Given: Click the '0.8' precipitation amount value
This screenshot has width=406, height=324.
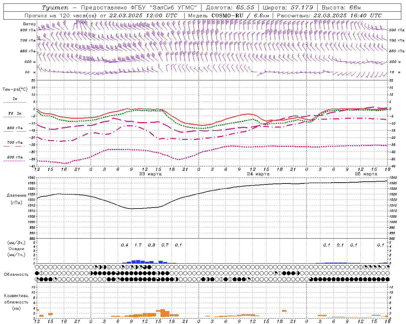Looking at the screenshot, I should tap(152, 245).
